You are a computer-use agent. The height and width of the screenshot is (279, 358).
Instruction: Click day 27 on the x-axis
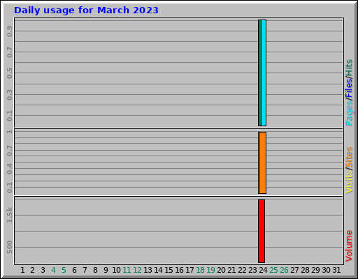[x=294, y=270]
